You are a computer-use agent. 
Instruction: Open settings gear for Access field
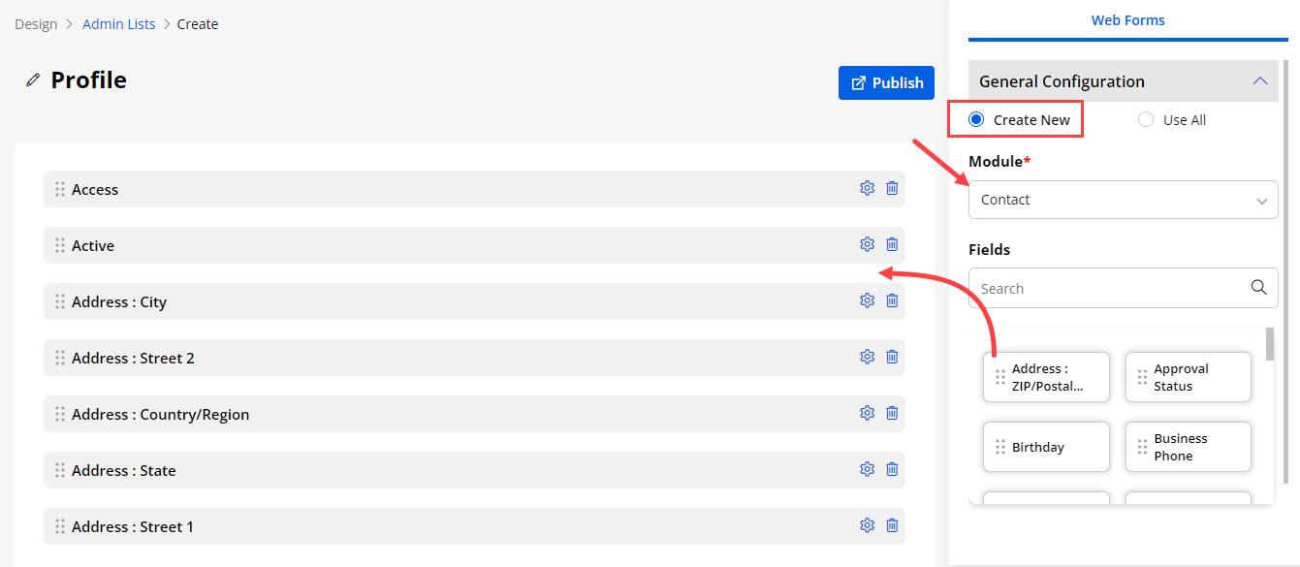tap(867, 188)
